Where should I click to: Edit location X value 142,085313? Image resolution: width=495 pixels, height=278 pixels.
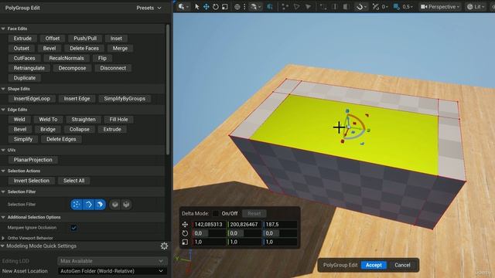(x=210, y=225)
